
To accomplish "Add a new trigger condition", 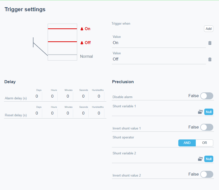I will (209, 29).
